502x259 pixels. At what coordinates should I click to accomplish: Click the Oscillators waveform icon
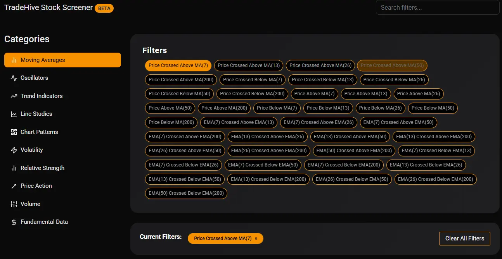(14, 78)
